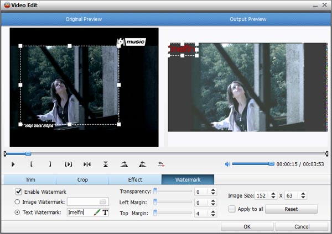The image size is (332, 234).
Task: Rotate video counterclockwise icon
Action: coord(143,164)
